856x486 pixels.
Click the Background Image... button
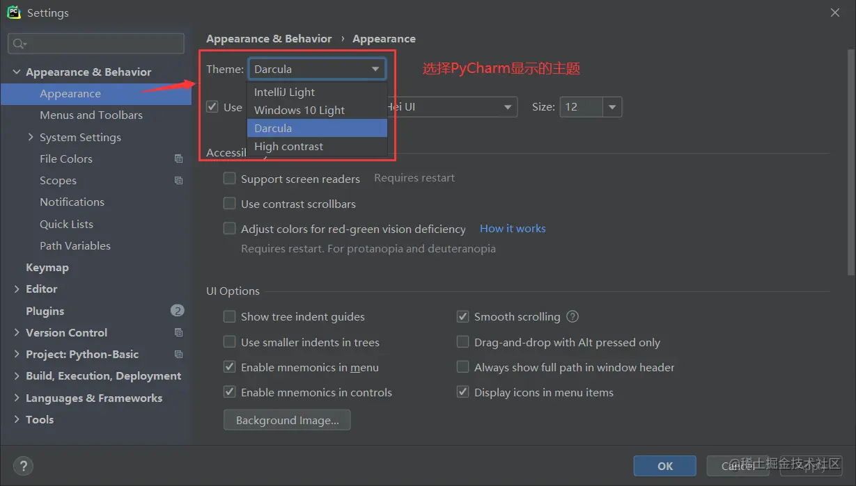(287, 420)
